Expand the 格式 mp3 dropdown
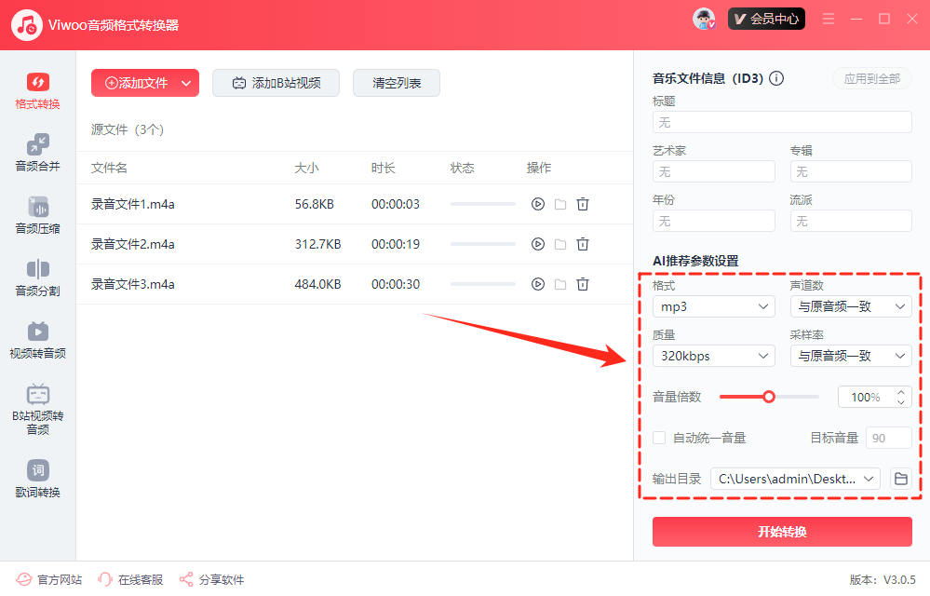The image size is (930, 596). (x=713, y=305)
